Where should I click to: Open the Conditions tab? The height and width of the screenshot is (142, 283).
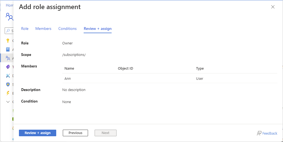67,29
